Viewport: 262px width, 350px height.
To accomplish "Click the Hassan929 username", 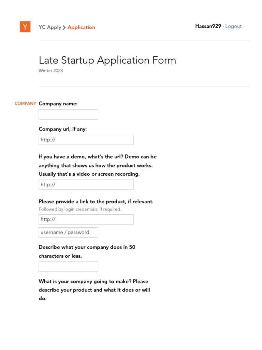I will click(208, 26).
